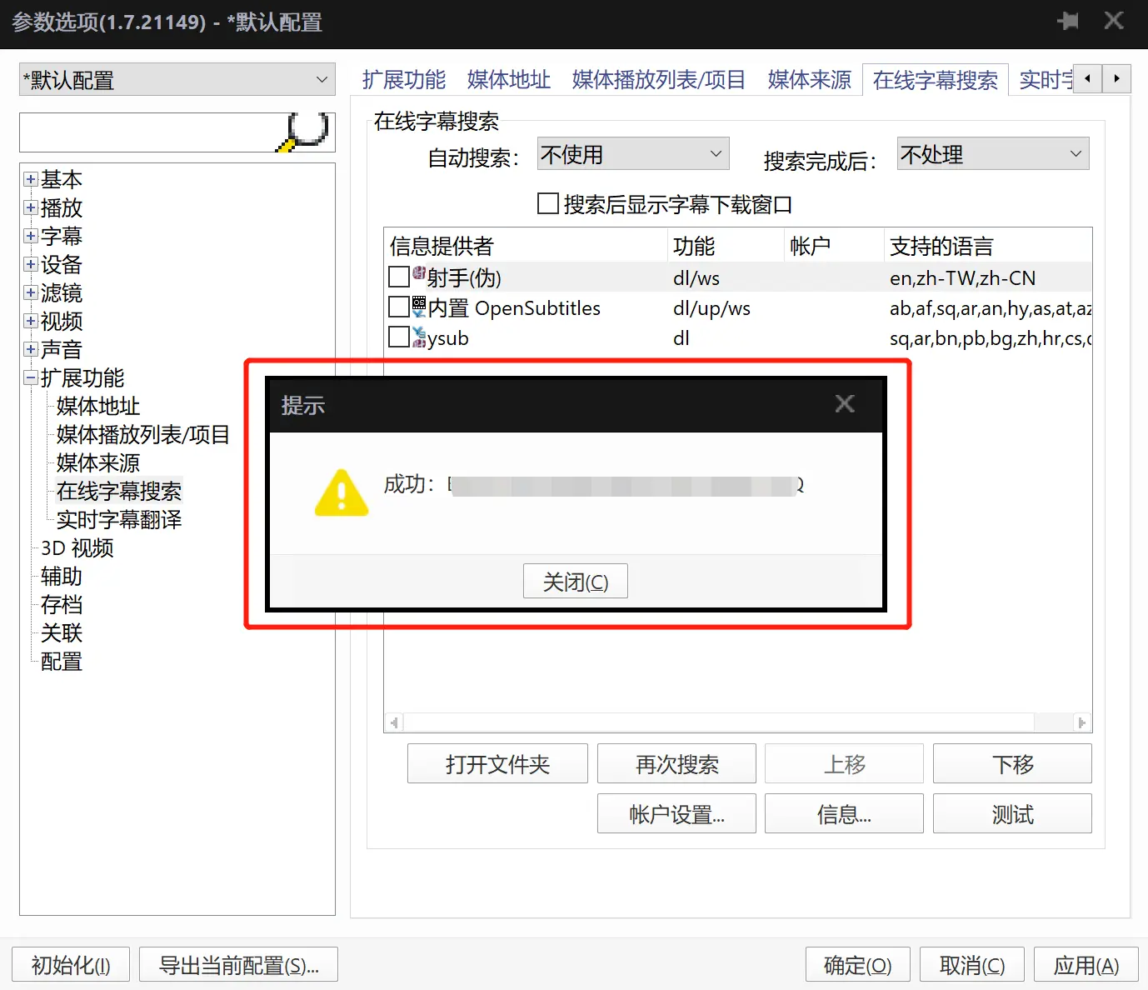Click the 取消(C) button
1148x990 pixels.
click(972, 965)
